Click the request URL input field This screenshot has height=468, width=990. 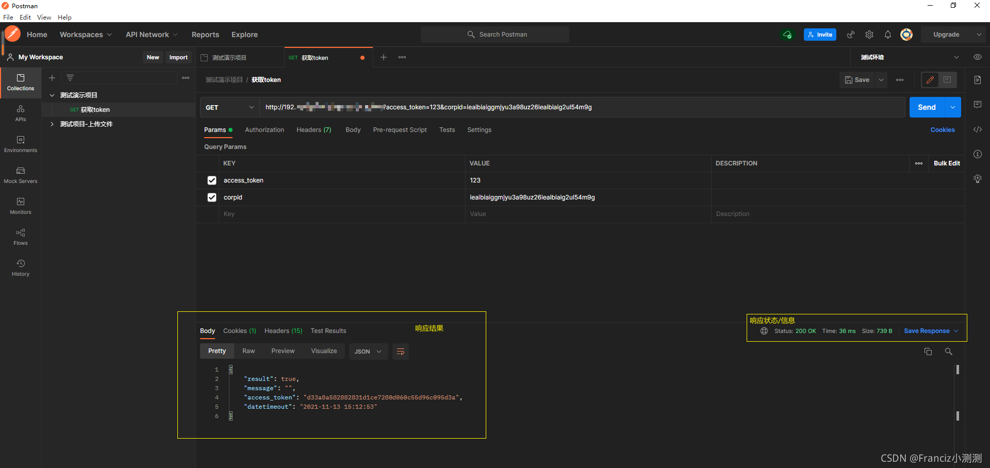click(582, 107)
